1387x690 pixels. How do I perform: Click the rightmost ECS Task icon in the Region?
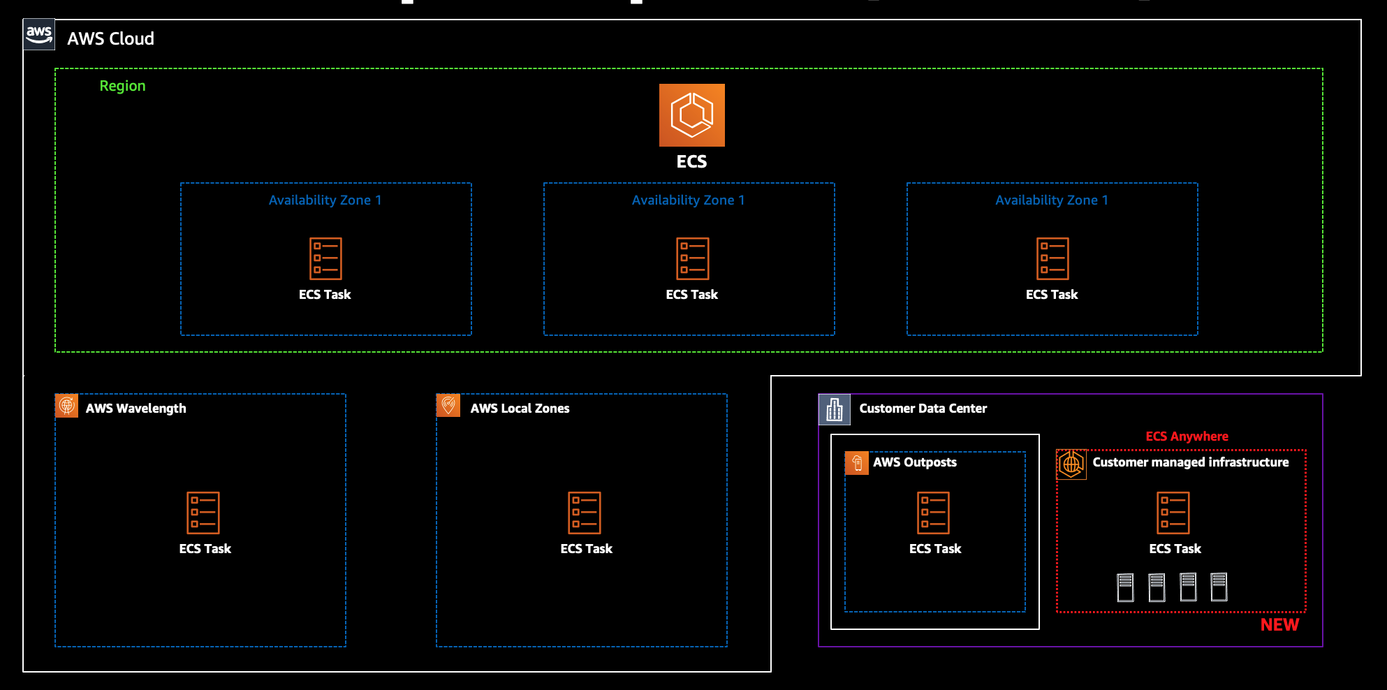point(1052,258)
